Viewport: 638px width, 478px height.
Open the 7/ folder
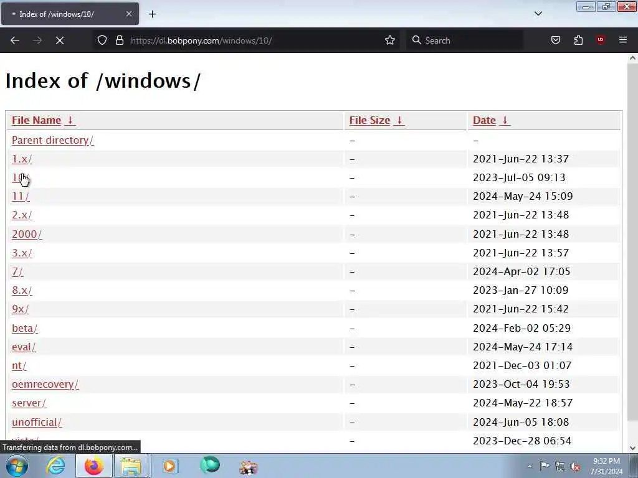[x=17, y=271]
